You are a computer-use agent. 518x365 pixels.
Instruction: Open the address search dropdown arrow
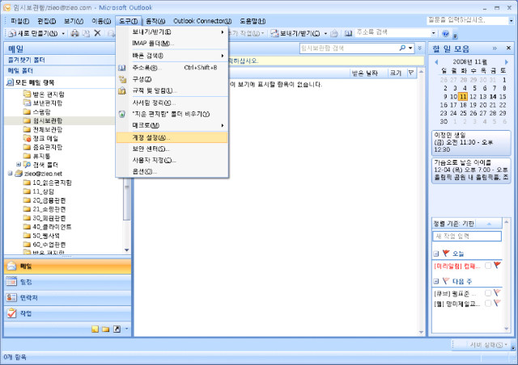(x=434, y=33)
